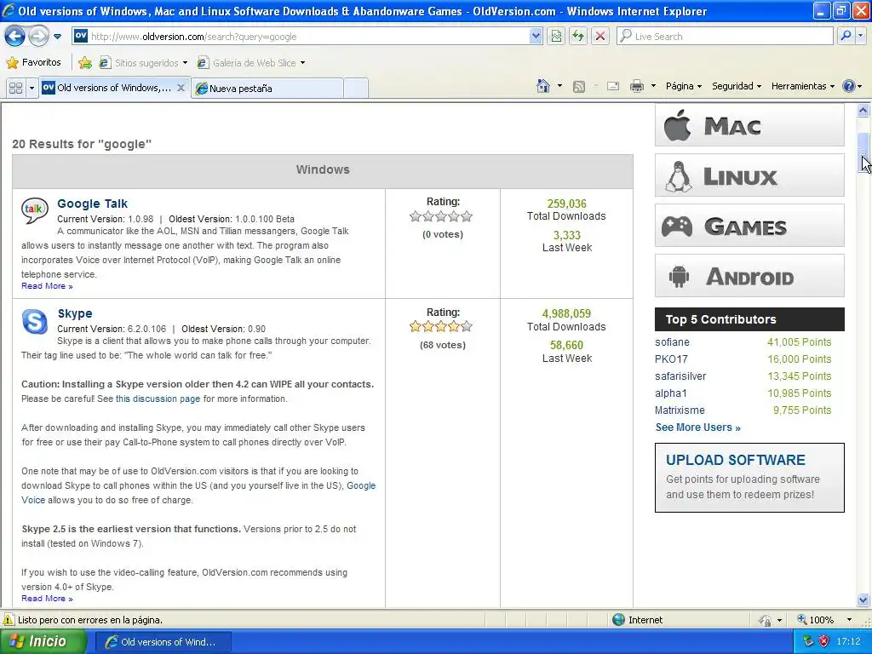This screenshot has height=654, width=872.
Task: Expand the address bar history dropdown
Action: click(536, 37)
